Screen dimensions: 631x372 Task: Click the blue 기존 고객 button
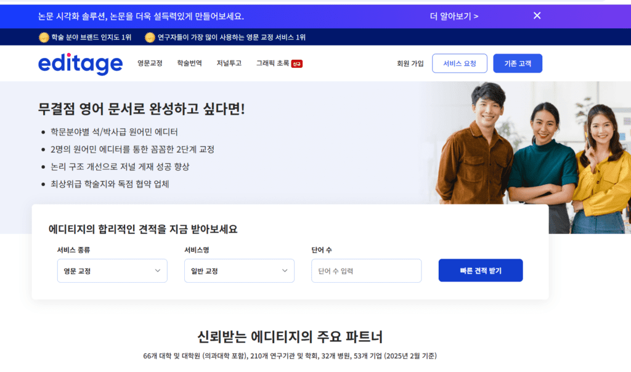coord(518,63)
